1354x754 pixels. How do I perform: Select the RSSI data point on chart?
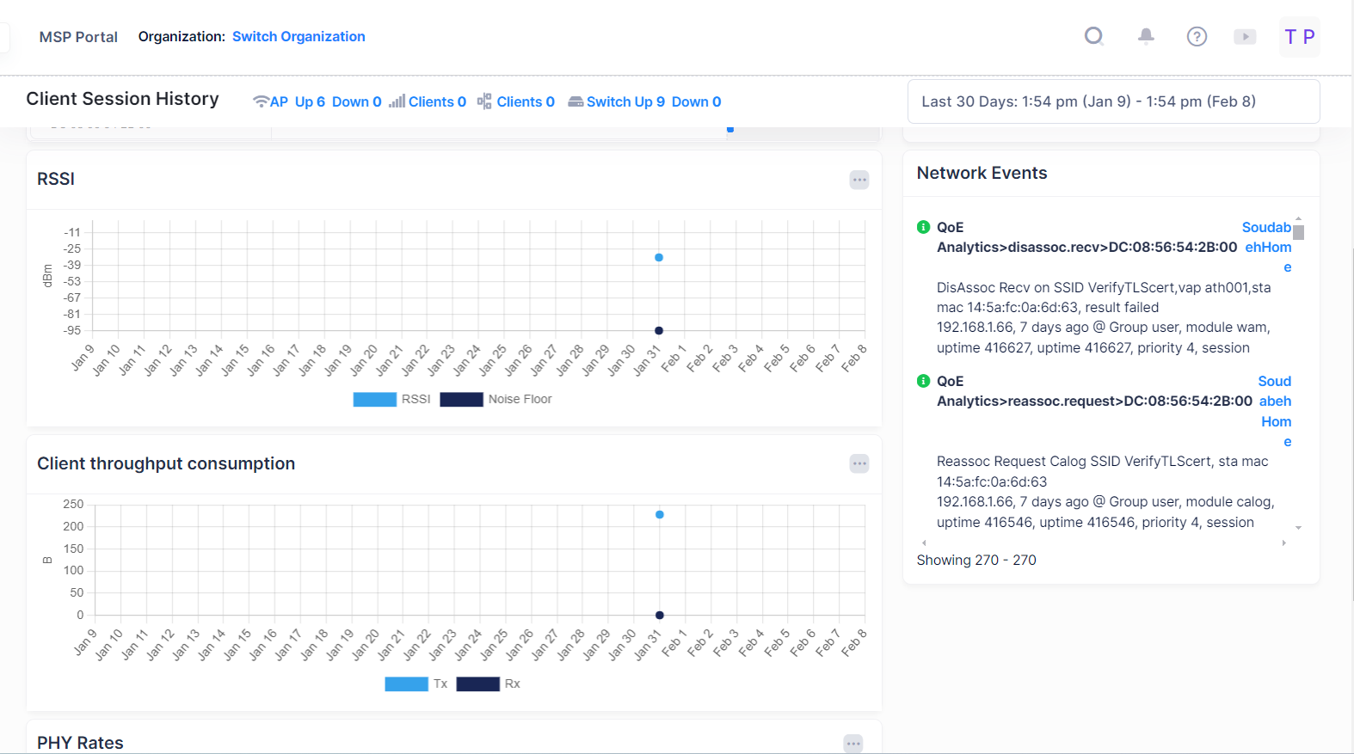point(659,257)
